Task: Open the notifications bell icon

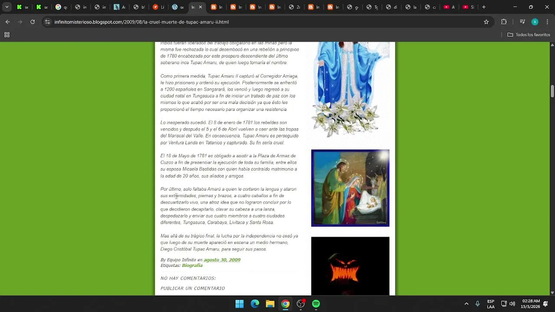Action: point(545,304)
